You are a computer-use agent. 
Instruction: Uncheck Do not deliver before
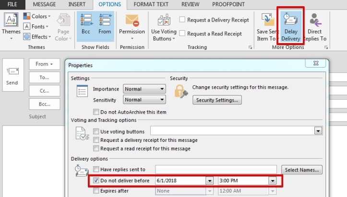[96, 180]
